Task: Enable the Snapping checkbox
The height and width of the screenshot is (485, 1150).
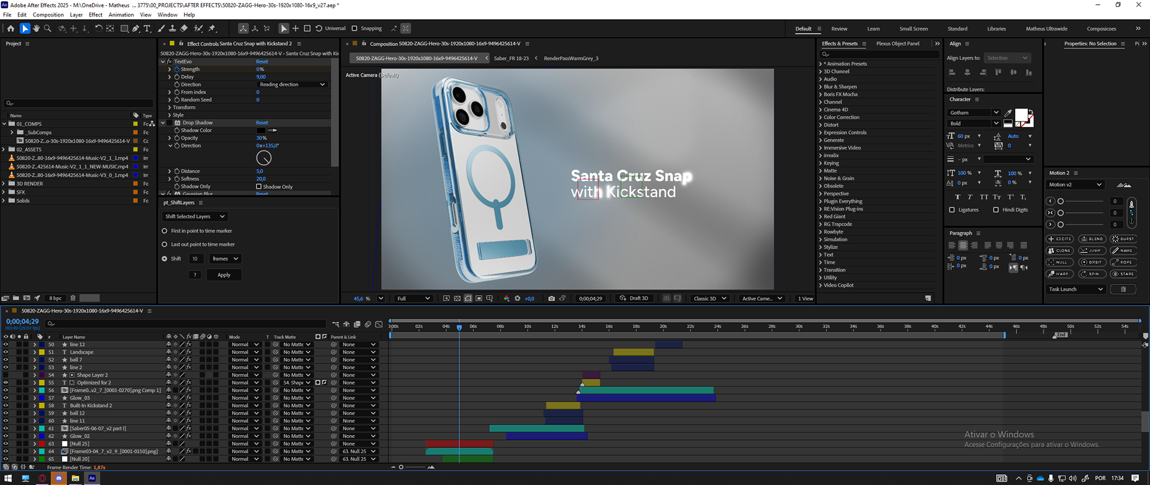Action: (x=355, y=28)
